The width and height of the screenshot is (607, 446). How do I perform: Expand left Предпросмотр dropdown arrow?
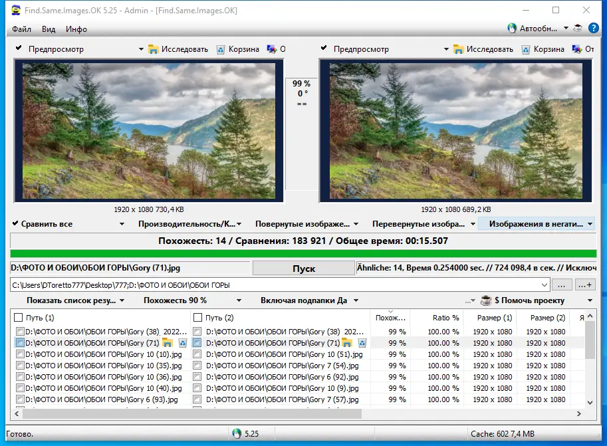141,49
